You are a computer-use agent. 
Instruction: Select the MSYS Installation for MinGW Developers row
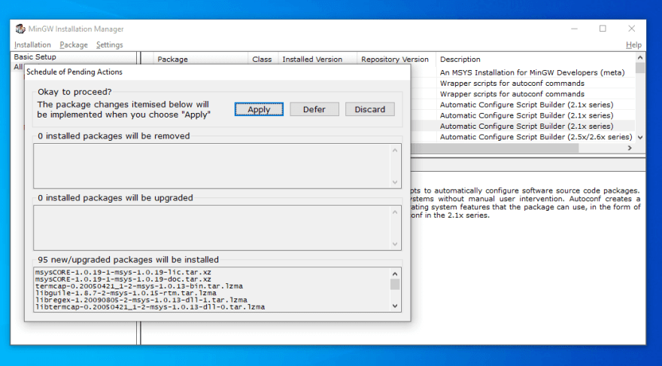click(x=532, y=73)
